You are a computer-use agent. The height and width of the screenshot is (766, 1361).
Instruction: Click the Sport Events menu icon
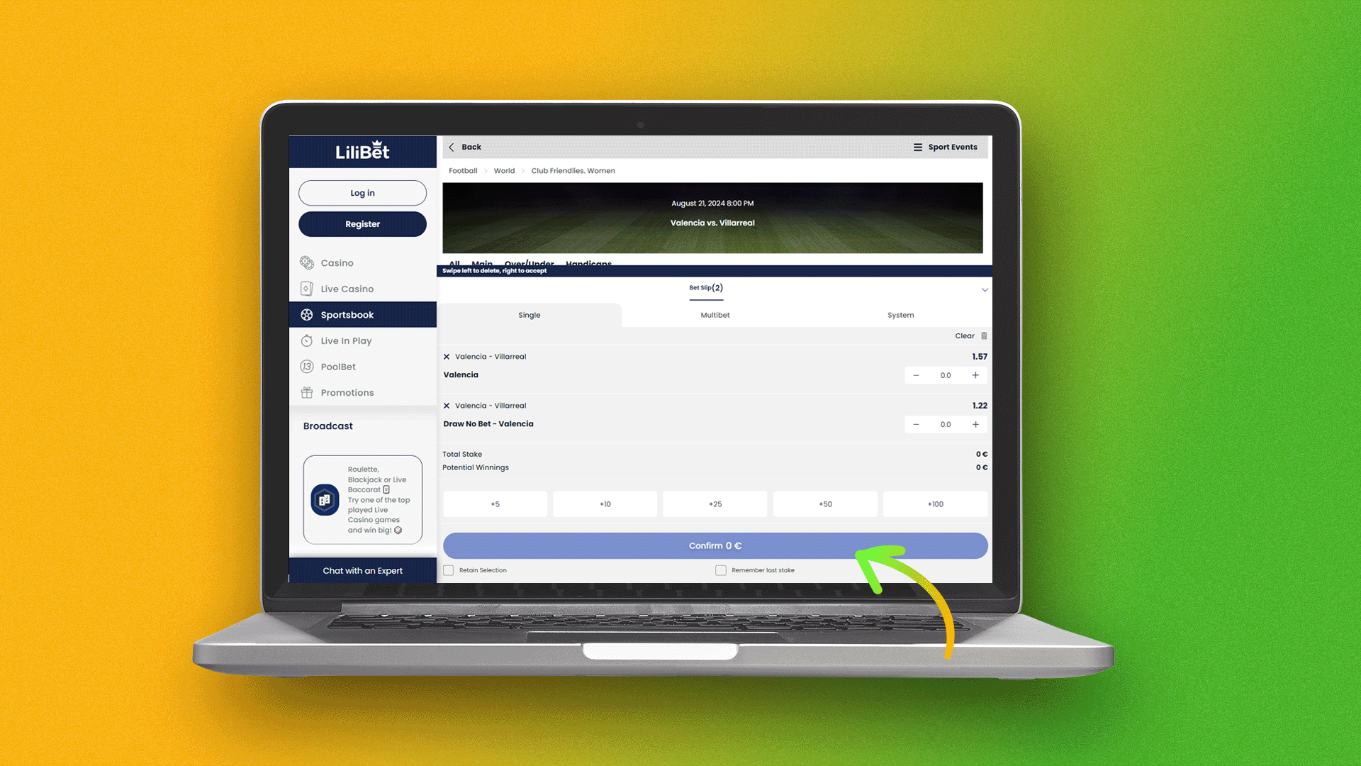pos(918,148)
